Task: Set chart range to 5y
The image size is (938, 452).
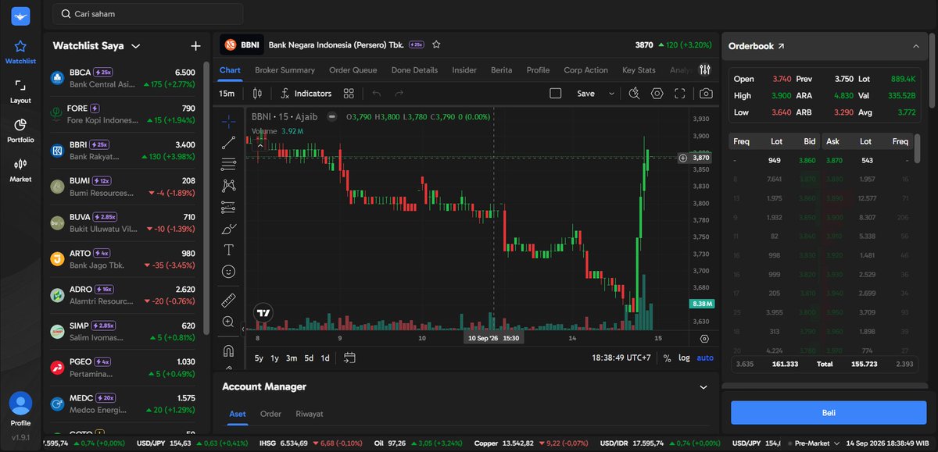Action: click(x=259, y=358)
